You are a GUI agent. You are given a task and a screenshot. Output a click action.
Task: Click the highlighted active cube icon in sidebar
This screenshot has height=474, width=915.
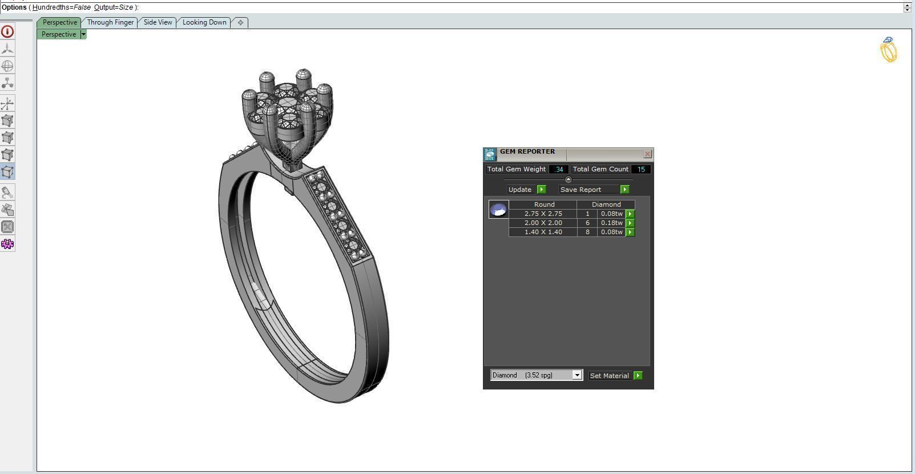(x=7, y=172)
